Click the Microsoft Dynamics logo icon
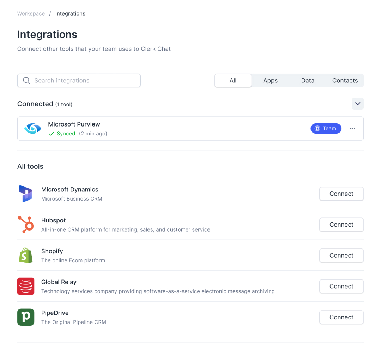 (x=26, y=193)
